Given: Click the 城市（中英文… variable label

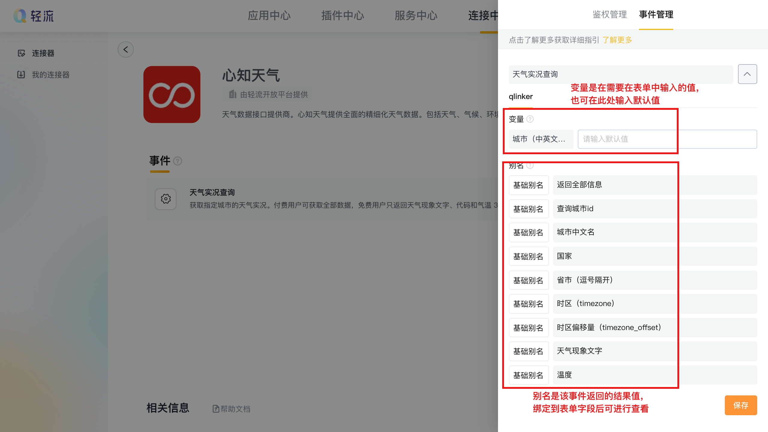Looking at the screenshot, I should pyautogui.click(x=541, y=139).
